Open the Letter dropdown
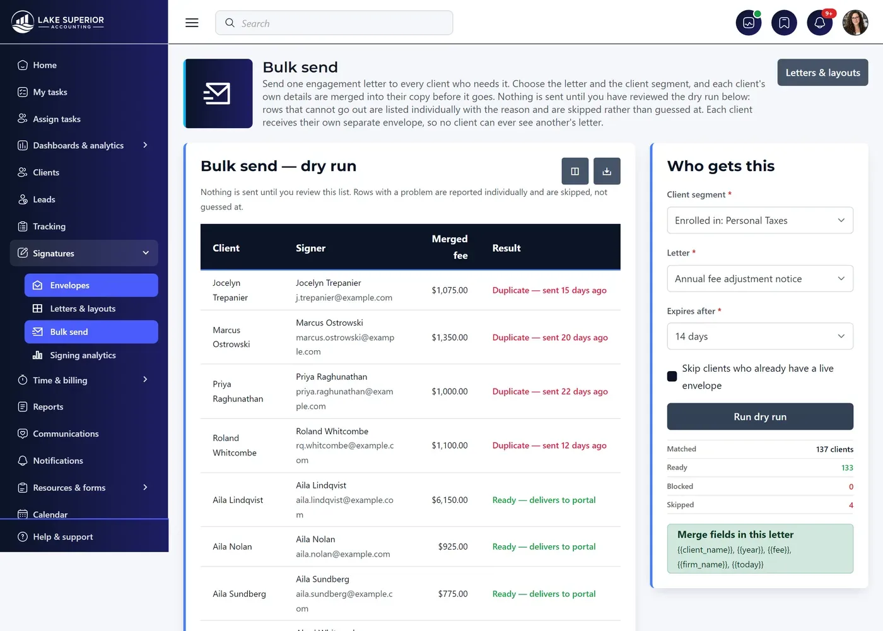Image resolution: width=883 pixels, height=631 pixels. [x=760, y=278]
